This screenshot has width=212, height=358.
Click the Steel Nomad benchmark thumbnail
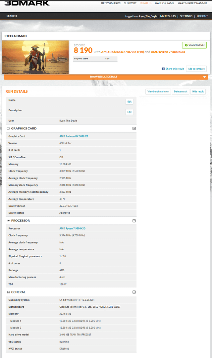(35, 57)
